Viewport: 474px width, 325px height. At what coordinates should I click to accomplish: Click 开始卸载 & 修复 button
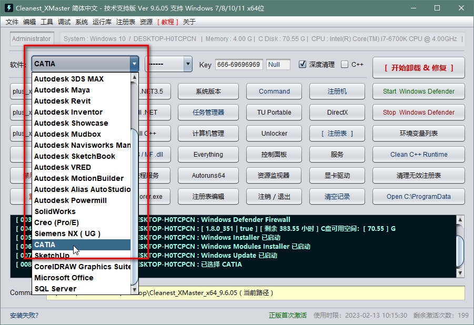[419, 68]
